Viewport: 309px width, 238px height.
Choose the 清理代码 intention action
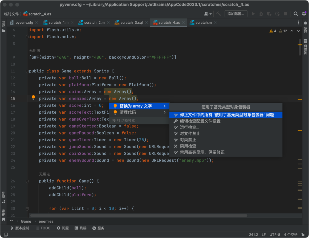coord(139,112)
